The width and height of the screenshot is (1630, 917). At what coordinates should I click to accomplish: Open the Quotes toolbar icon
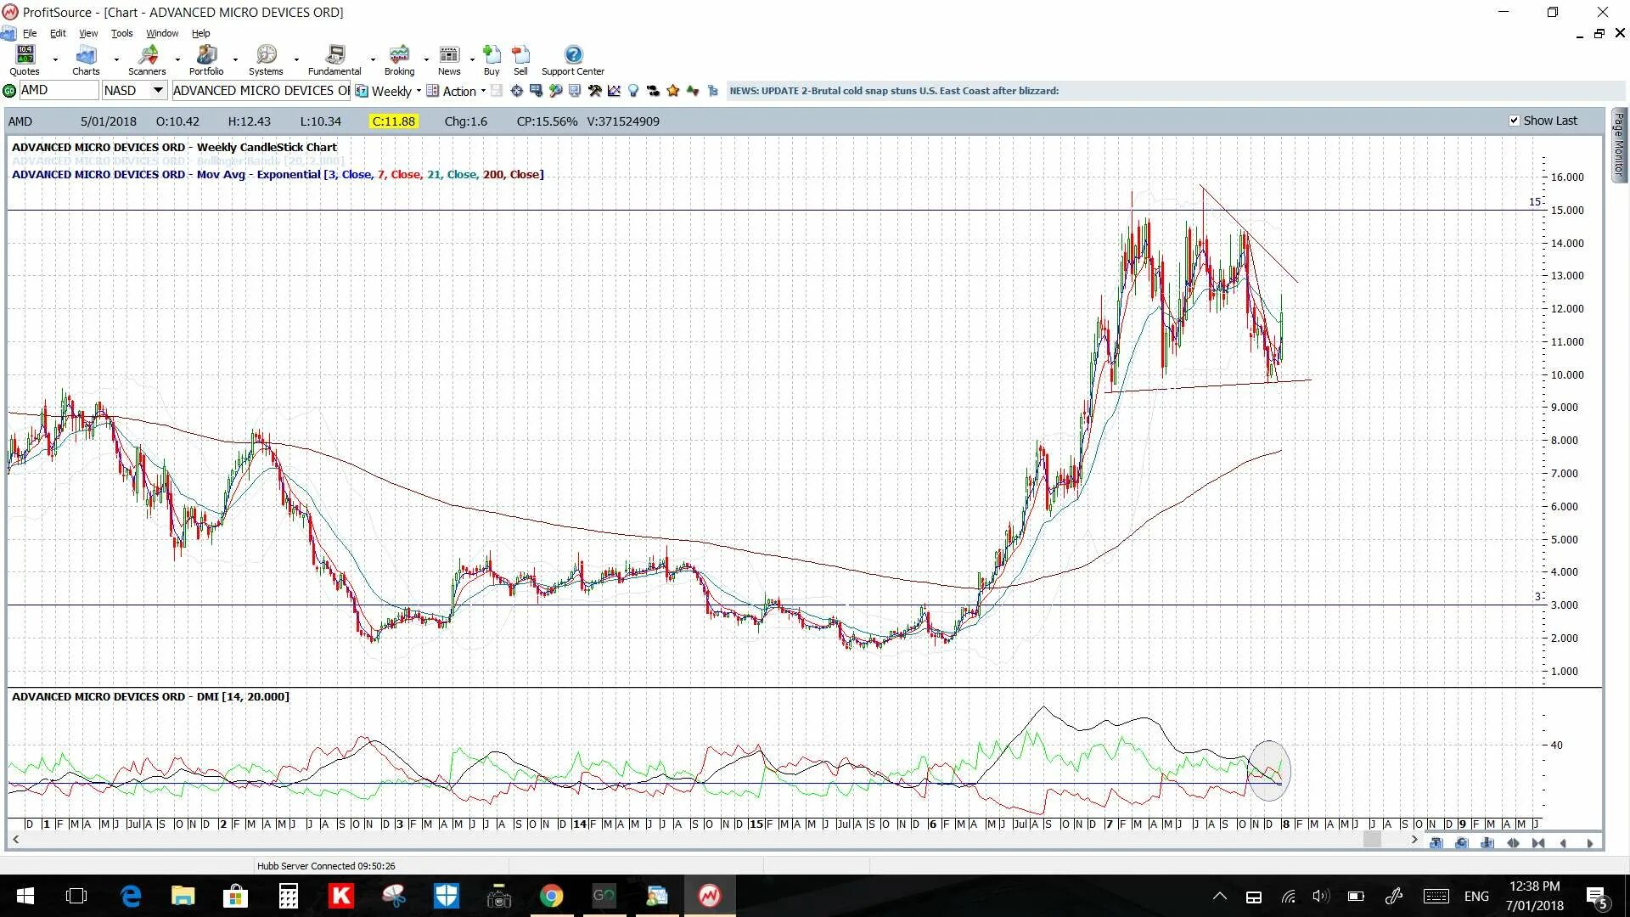[x=25, y=56]
